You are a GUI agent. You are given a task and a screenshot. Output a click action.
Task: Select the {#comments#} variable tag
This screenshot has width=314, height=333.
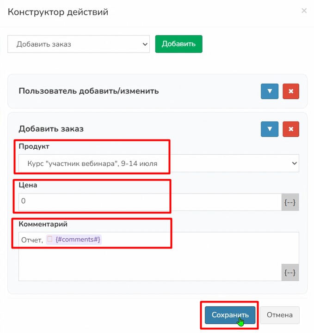pos(78,240)
